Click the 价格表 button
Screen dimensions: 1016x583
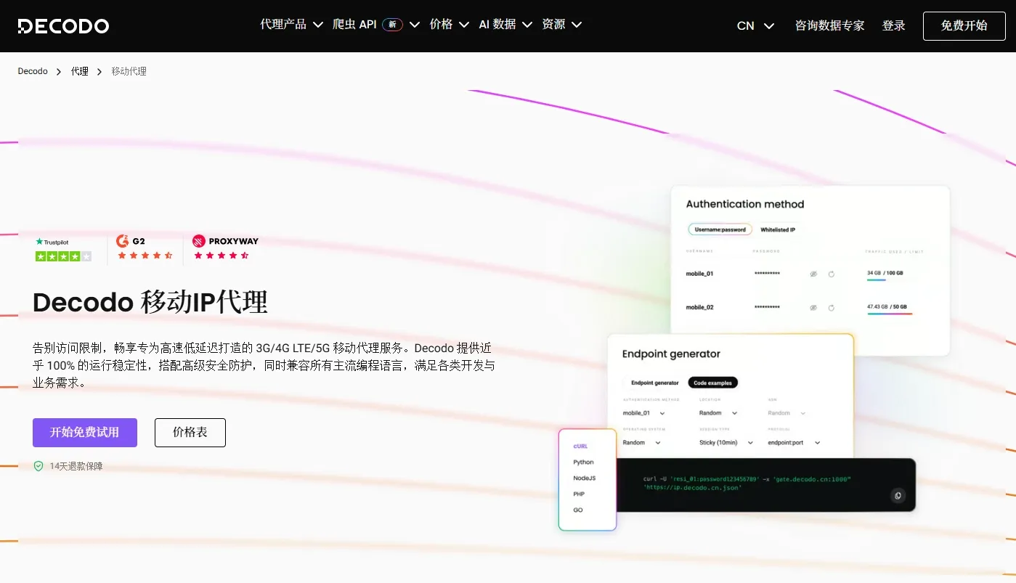pyautogui.click(x=190, y=433)
